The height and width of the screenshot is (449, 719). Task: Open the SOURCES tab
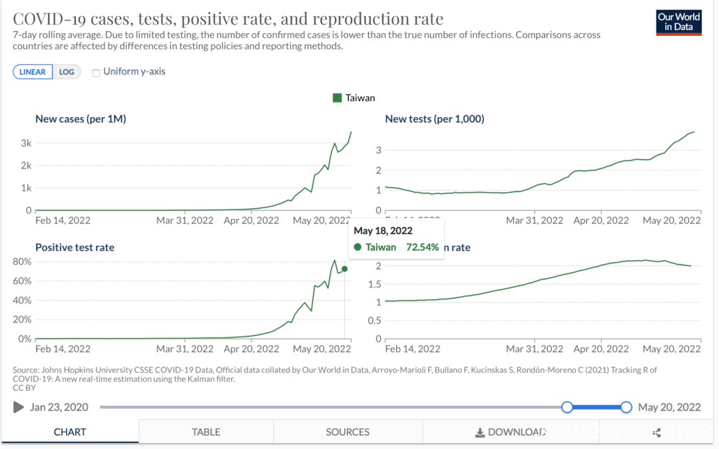pyautogui.click(x=348, y=432)
